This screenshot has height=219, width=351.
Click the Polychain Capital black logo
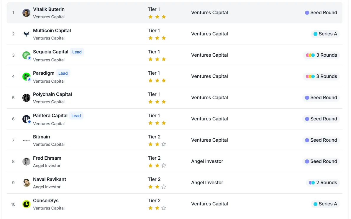pos(26,98)
